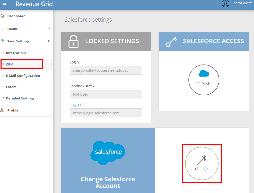Click the Change magic wand button
The width and height of the screenshot is (254, 193).
coord(202,163)
